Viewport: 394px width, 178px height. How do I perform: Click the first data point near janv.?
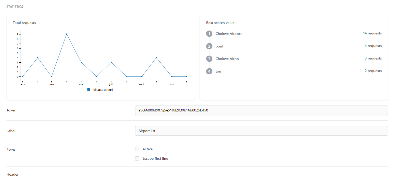[22, 76]
